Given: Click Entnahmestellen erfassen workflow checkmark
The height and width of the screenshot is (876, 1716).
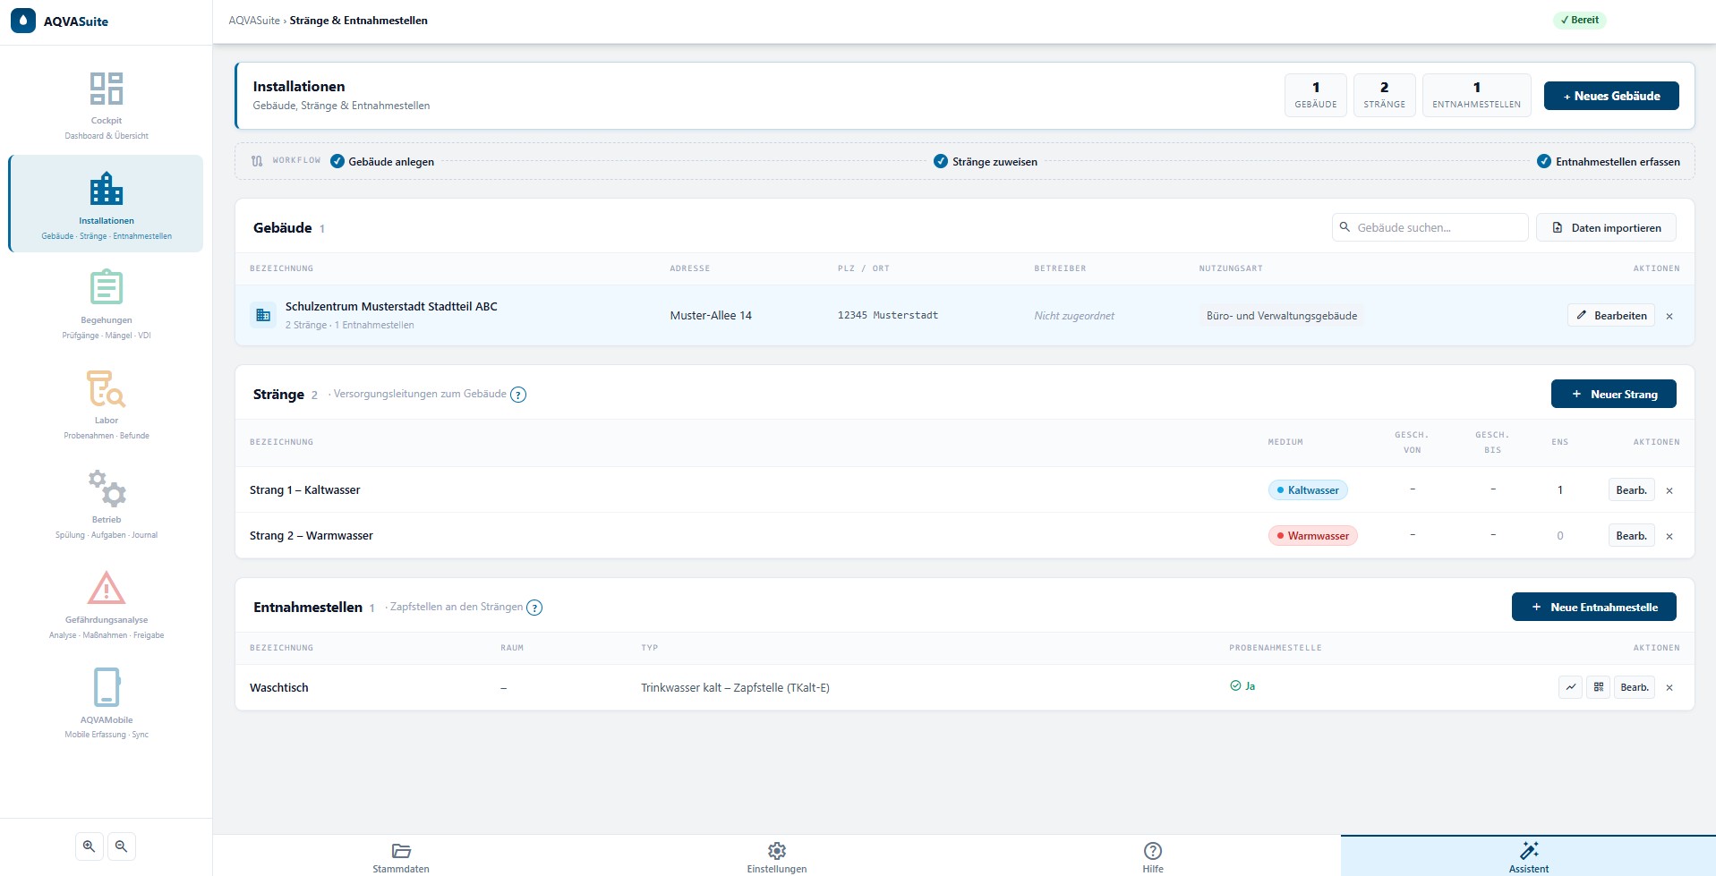Looking at the screenshot, I should point(1544,161).
